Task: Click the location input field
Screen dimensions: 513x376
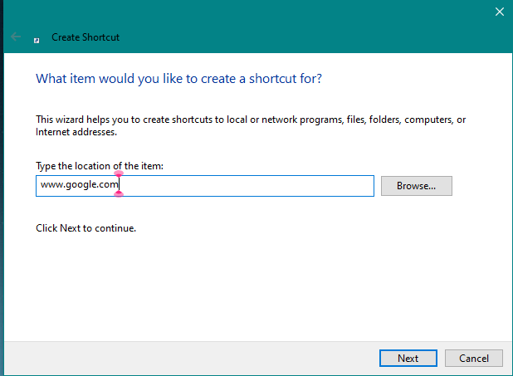Action: click(205, 186)
